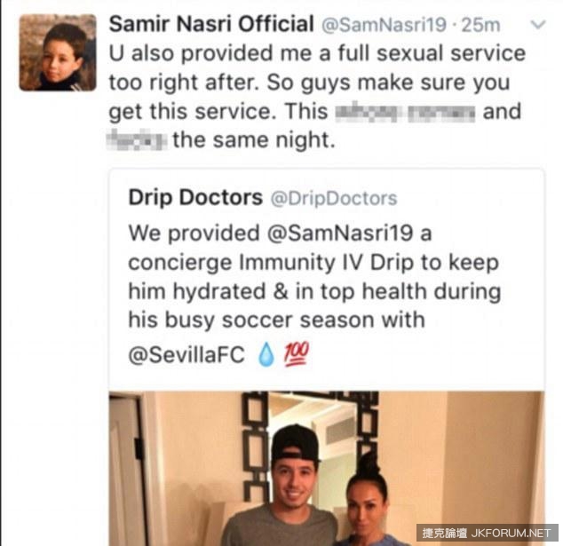
Task: Click the water droplet emoji
Action: (x=266, y=354)
